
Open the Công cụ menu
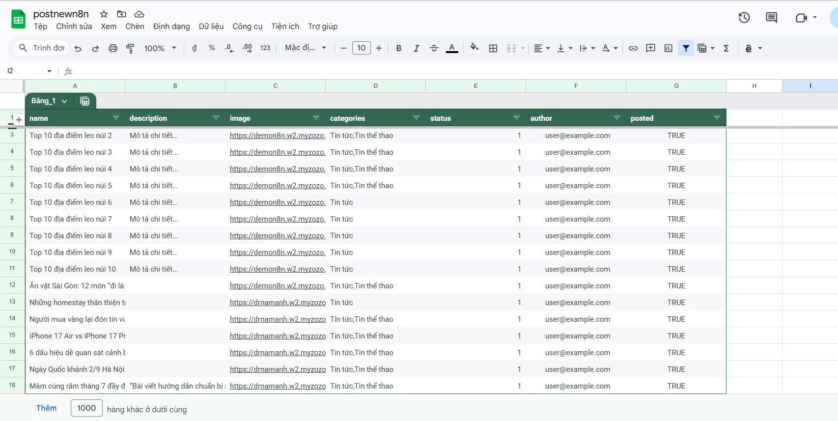[248, 27]
